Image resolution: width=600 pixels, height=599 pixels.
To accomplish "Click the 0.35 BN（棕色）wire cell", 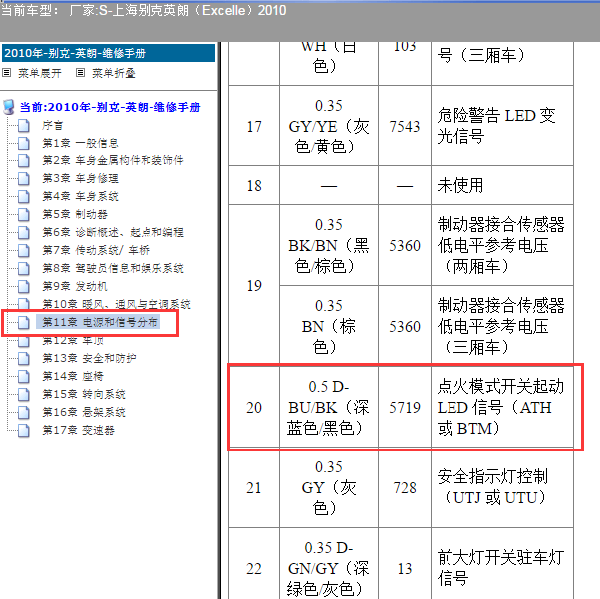I will [x=329, y=326].
